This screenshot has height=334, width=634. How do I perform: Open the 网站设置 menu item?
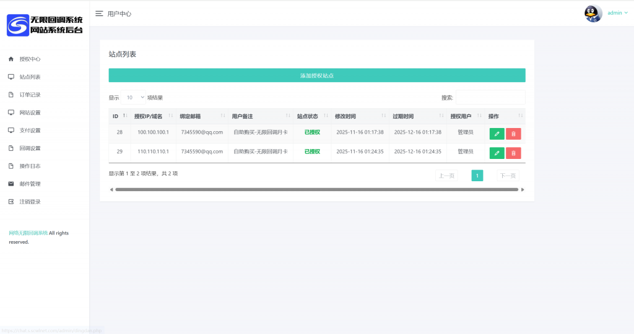(30, 113)
